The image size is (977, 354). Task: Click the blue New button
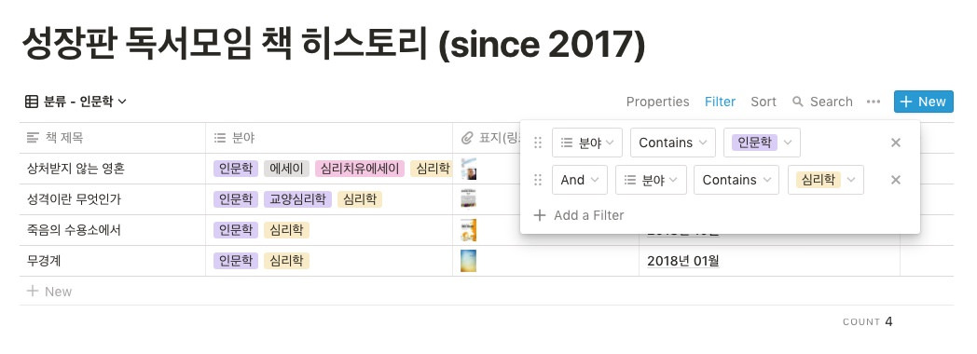924,102
